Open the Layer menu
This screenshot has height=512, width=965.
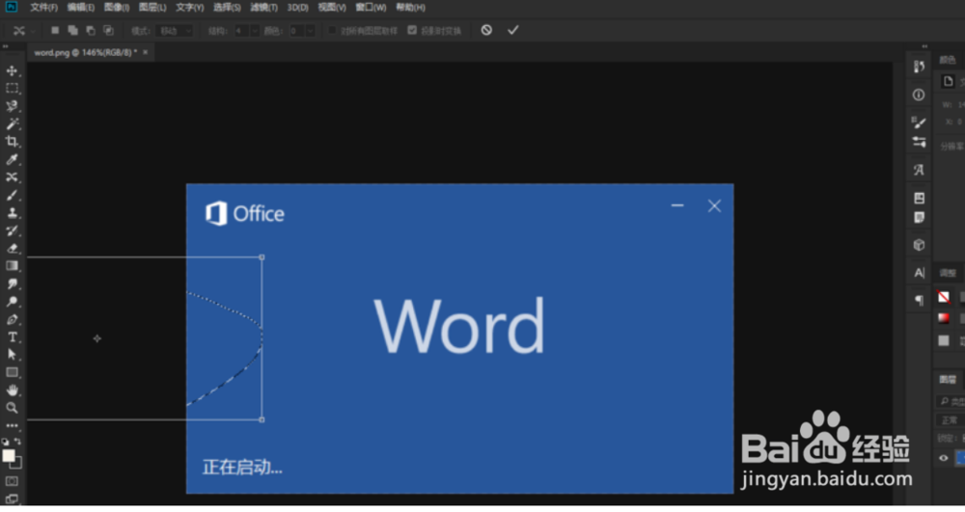(152, 8)
